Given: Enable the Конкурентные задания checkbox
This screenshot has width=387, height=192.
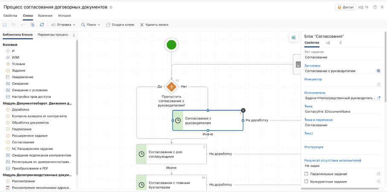Looking at the screenshot, I should 306,182.
